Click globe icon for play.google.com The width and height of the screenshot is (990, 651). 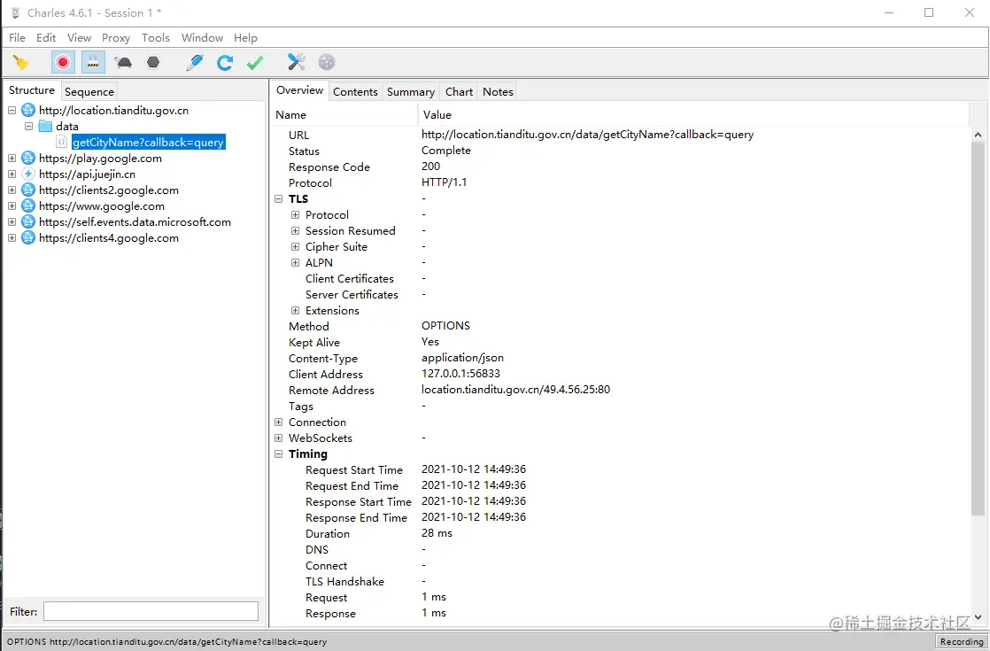[x=28, y=158]
